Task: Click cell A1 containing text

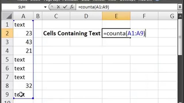Action: tap(23, 25)
